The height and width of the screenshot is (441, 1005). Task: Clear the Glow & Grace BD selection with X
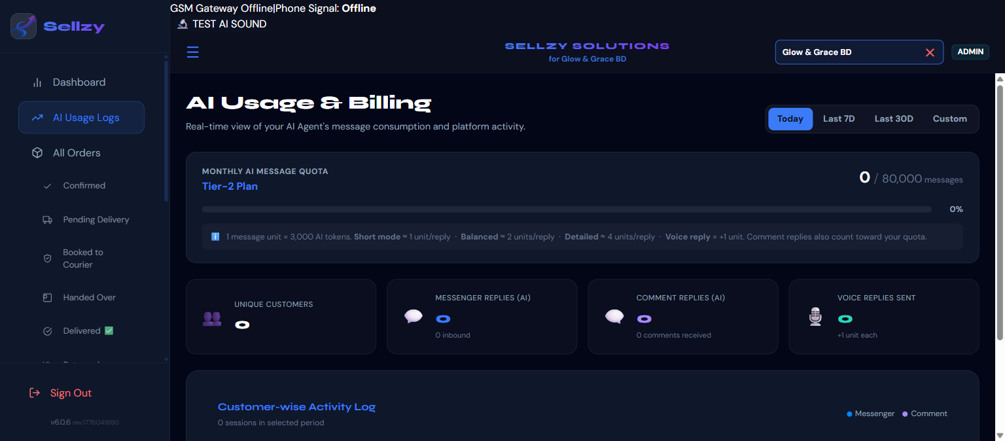pos(930,52)
